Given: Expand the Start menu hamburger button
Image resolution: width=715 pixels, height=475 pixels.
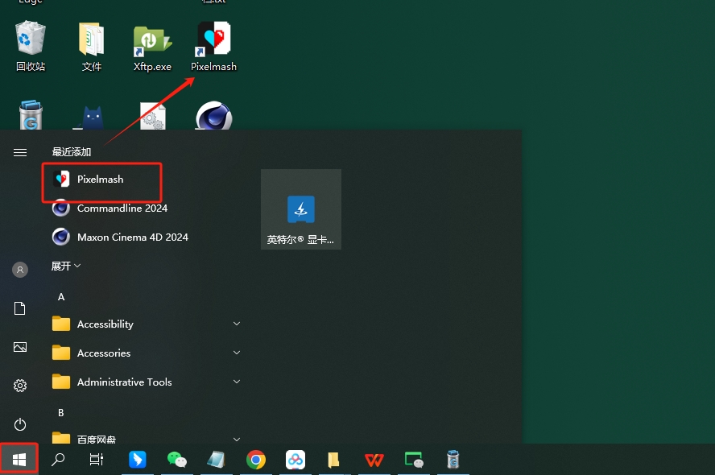Looking at the screenshot, I should click(x=20, y=152).
